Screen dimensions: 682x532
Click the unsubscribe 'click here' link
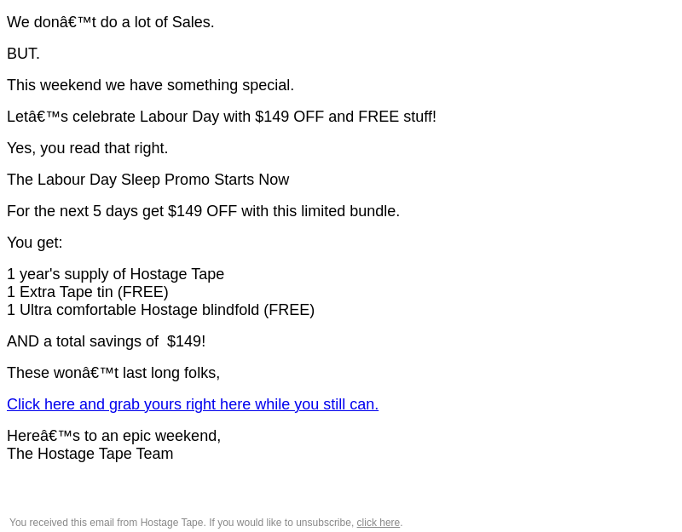(378, 523)
